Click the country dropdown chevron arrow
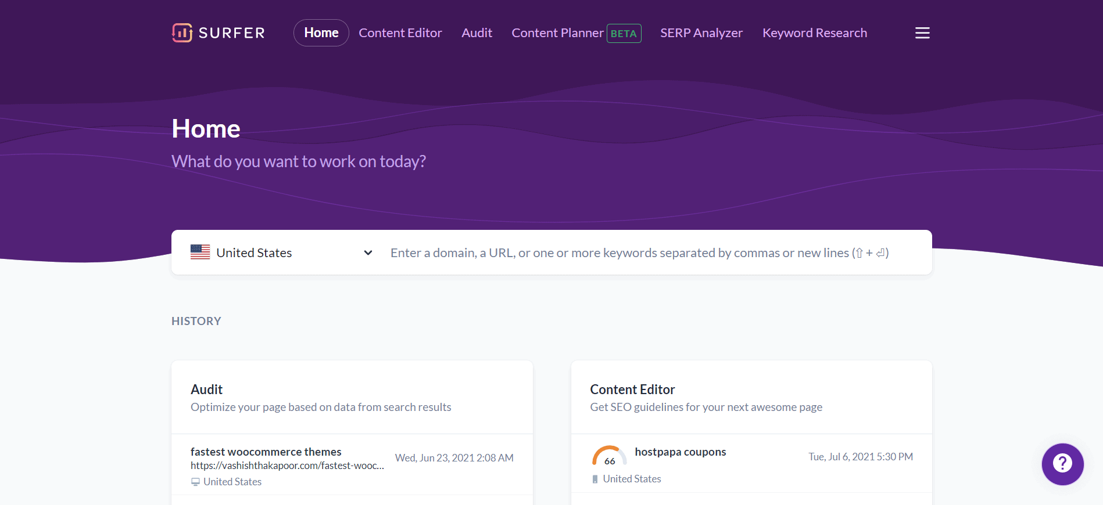Viewport: 1103px width, 505px height. [368, 252]
